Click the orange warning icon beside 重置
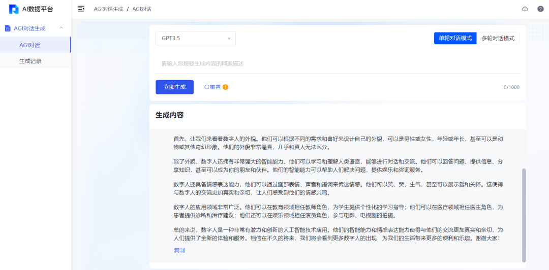This screenshot has height=270, width=549. tap(225, 87)
